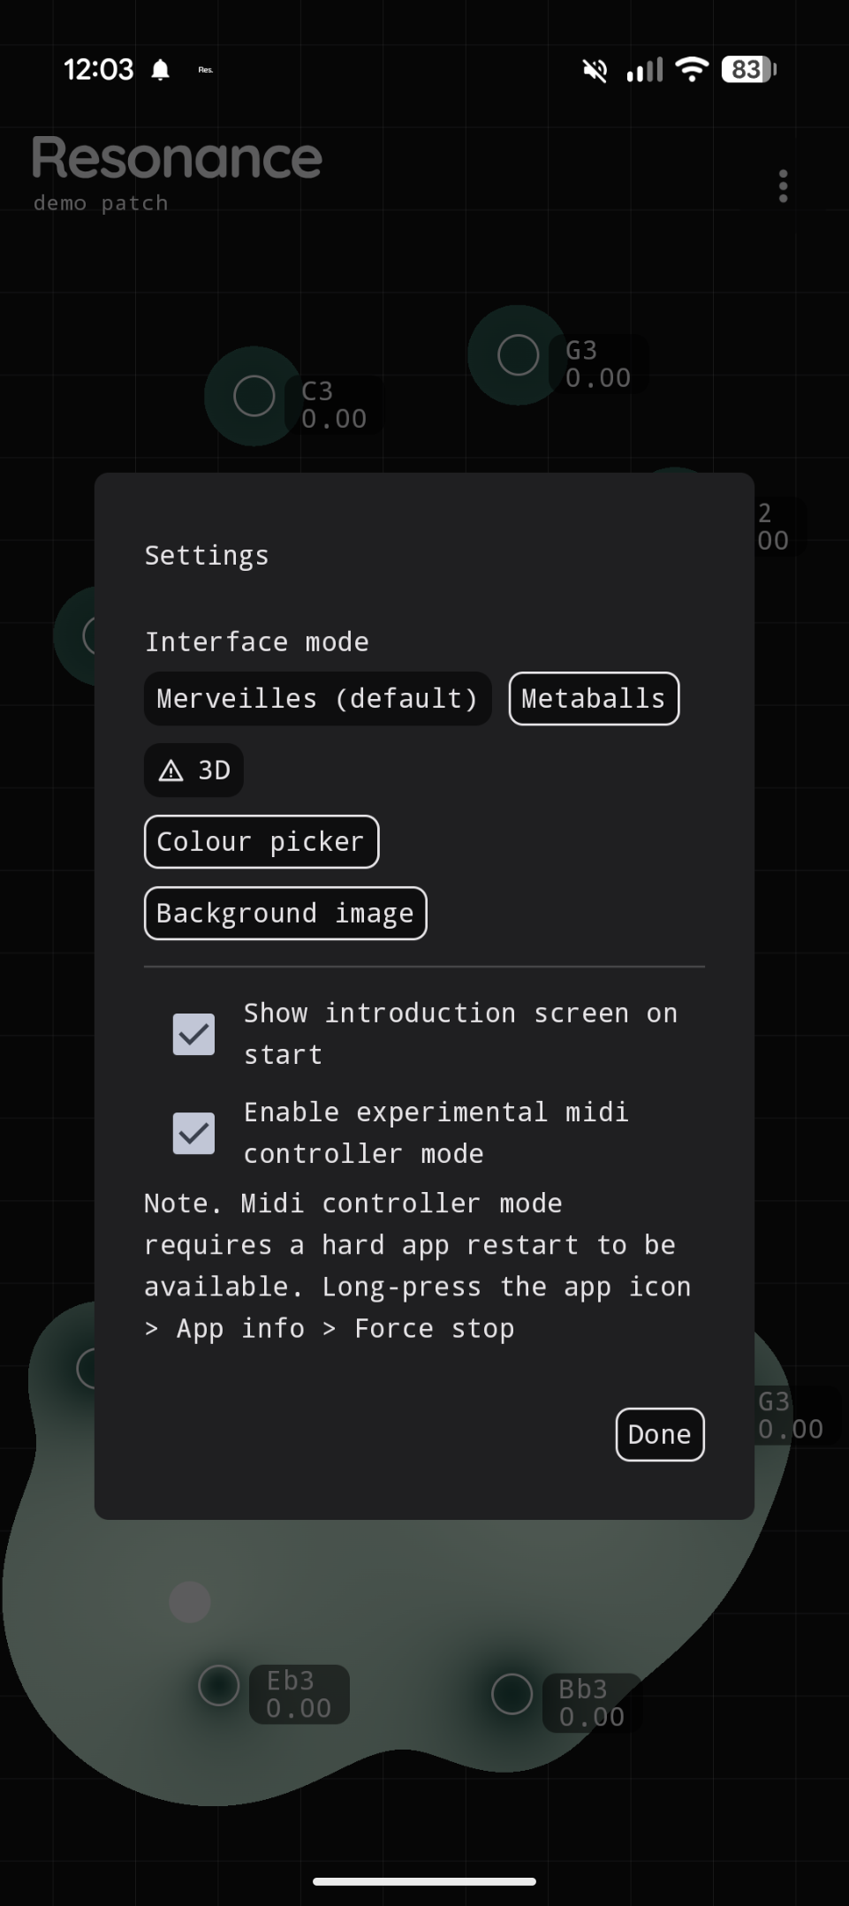Tap the muted sound status icon
The width and height of the screenshot is (849, 1906).
point(595,70)
